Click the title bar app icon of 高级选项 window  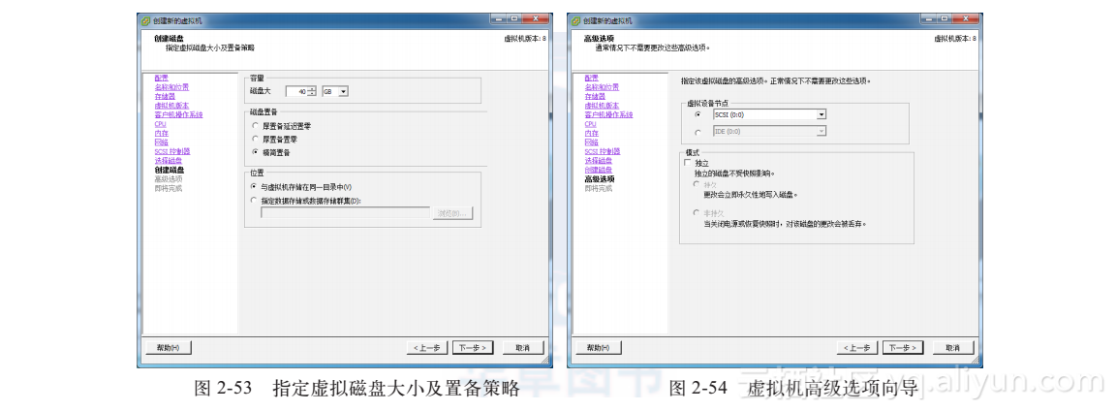pos(576,20)
